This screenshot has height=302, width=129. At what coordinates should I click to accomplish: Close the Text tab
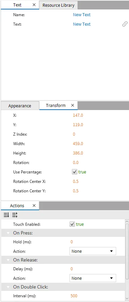34,5
